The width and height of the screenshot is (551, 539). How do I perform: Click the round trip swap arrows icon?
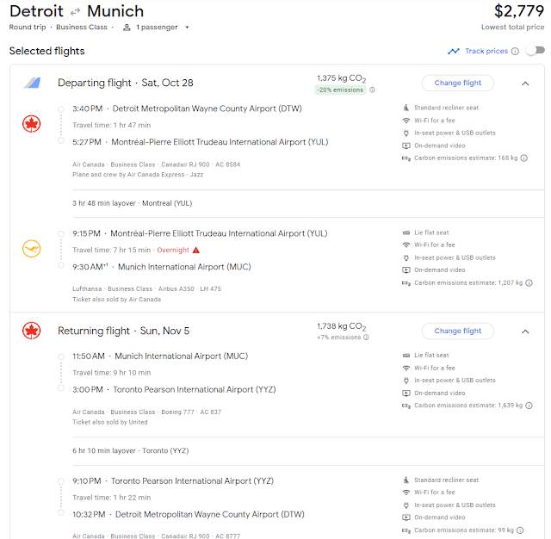(75, 12)
